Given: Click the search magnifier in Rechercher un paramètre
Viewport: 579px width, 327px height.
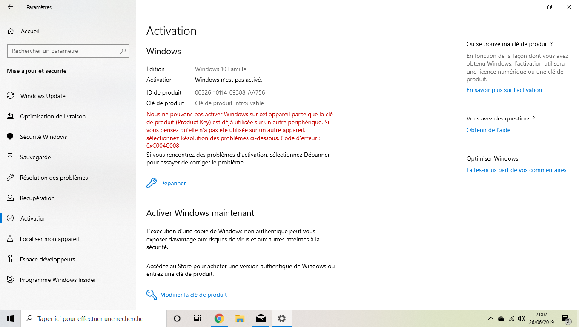Looking at the screenshot, I should pos(123,51).
